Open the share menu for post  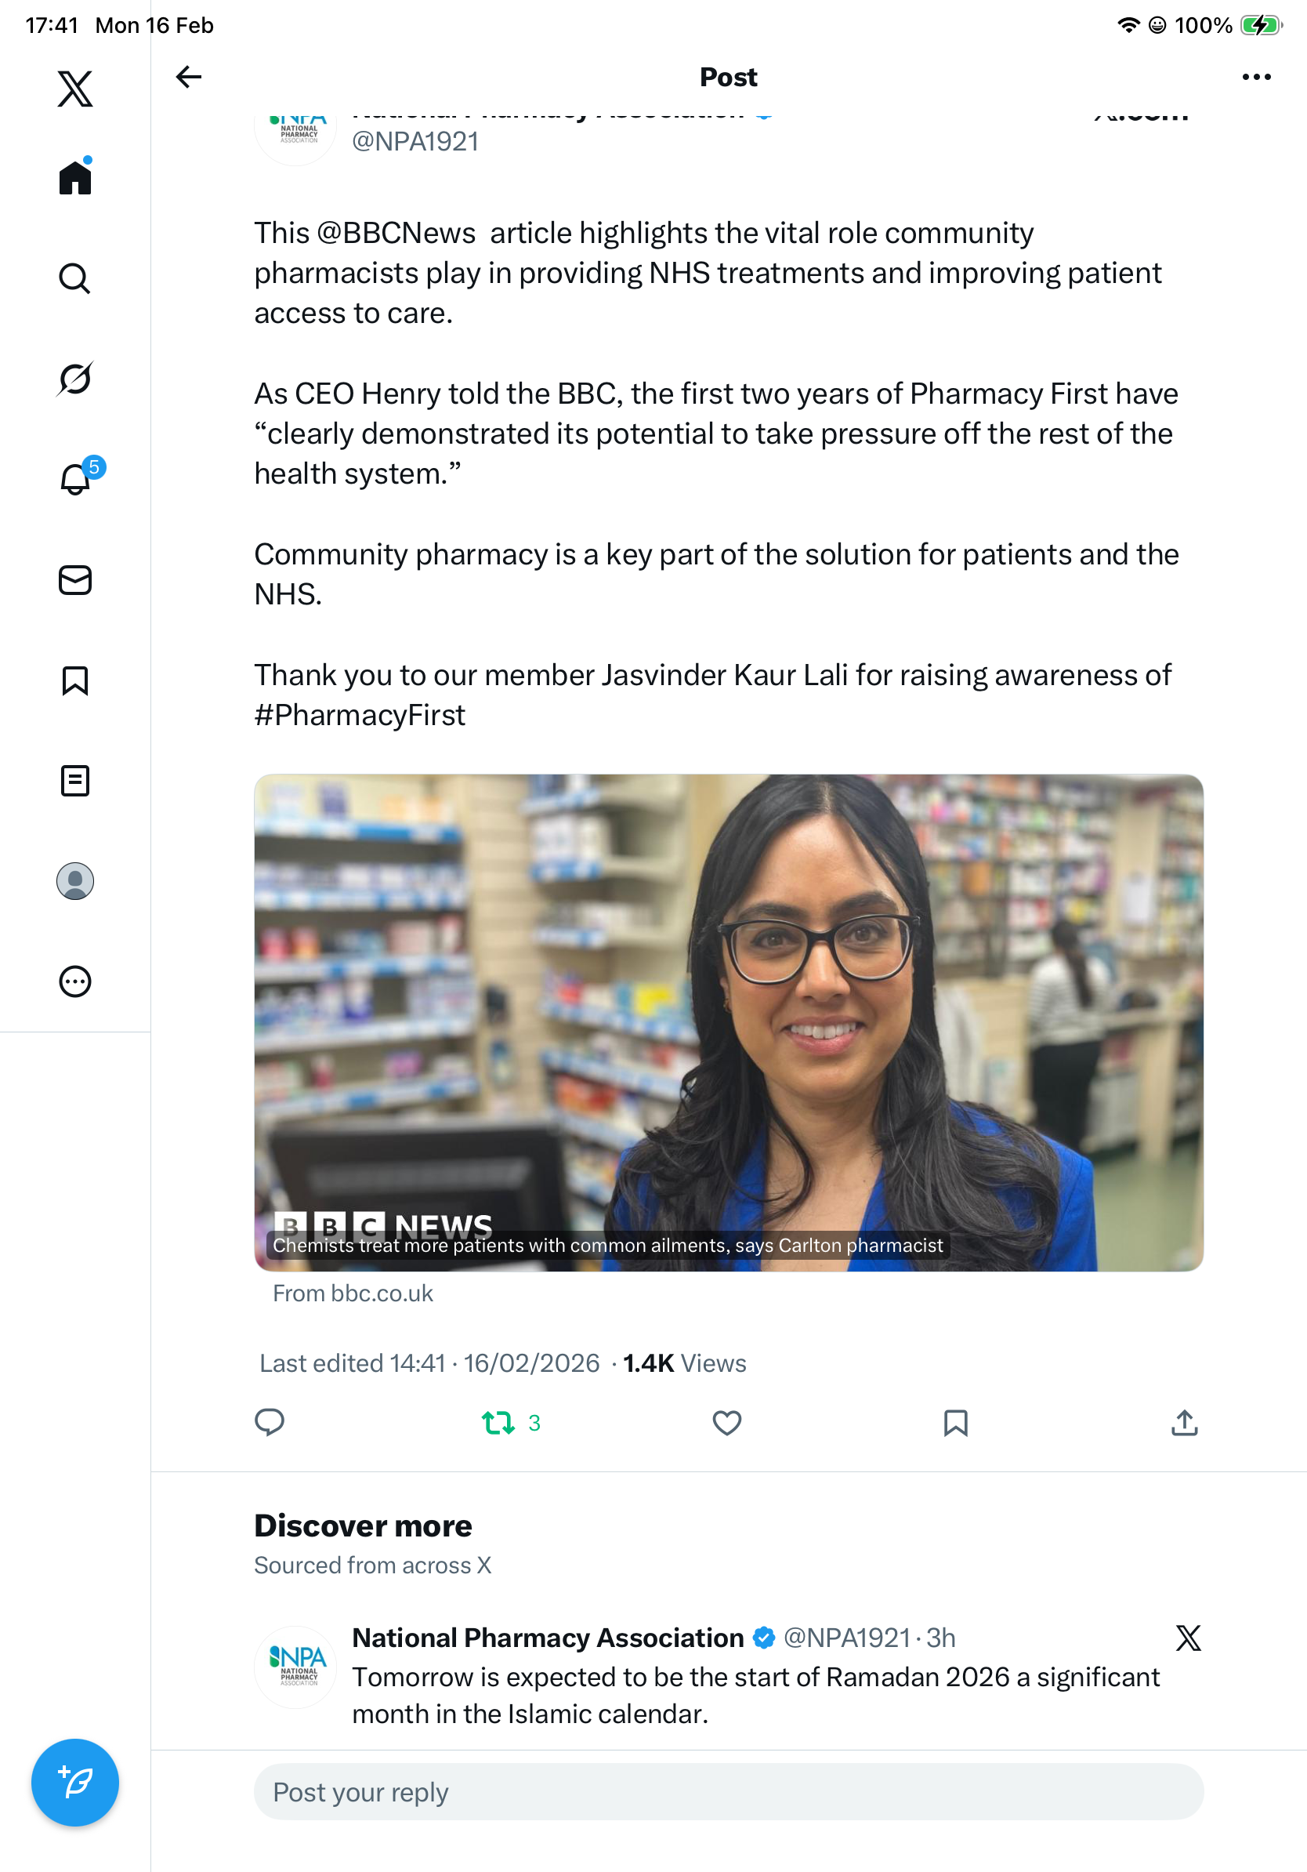pyautogui.click(x=1184, y=1423)
